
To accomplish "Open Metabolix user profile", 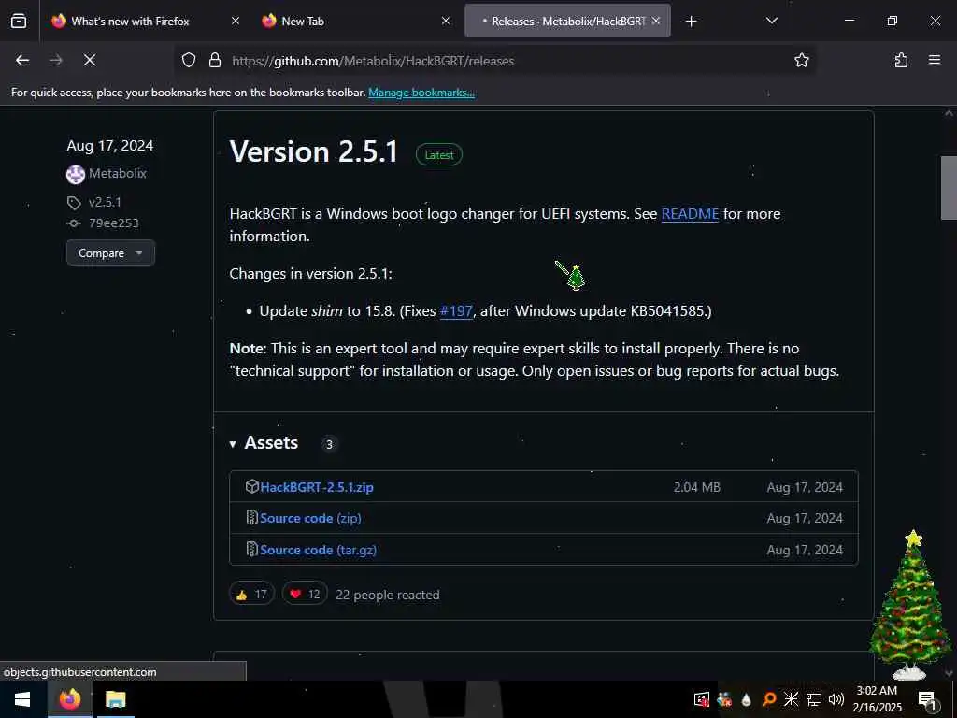I will 117,173.
